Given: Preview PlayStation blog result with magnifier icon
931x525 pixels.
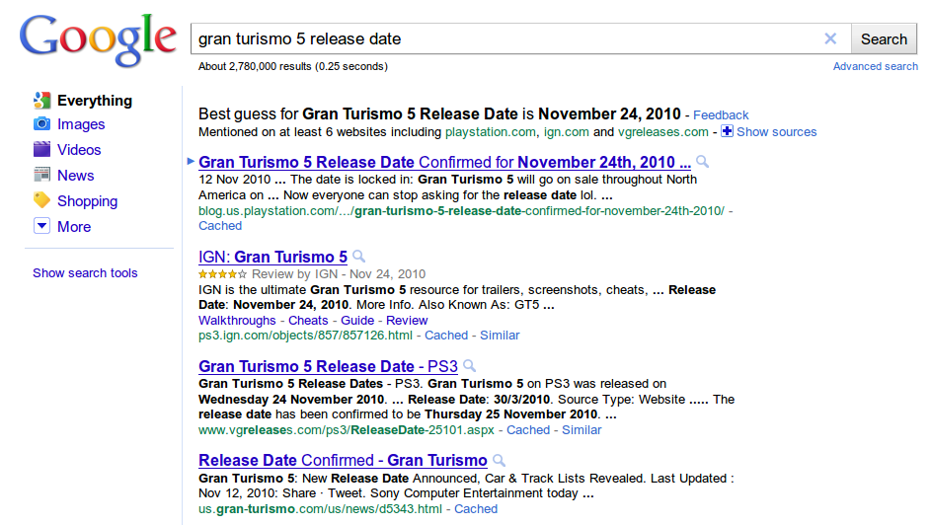Looking at the screenshot, I should [x=702, y=162].
